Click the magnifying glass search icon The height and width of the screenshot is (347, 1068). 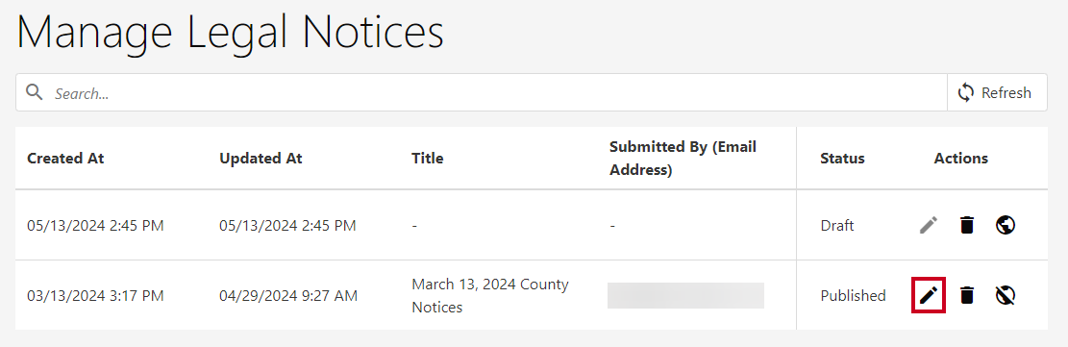click(x=34, y=92)
